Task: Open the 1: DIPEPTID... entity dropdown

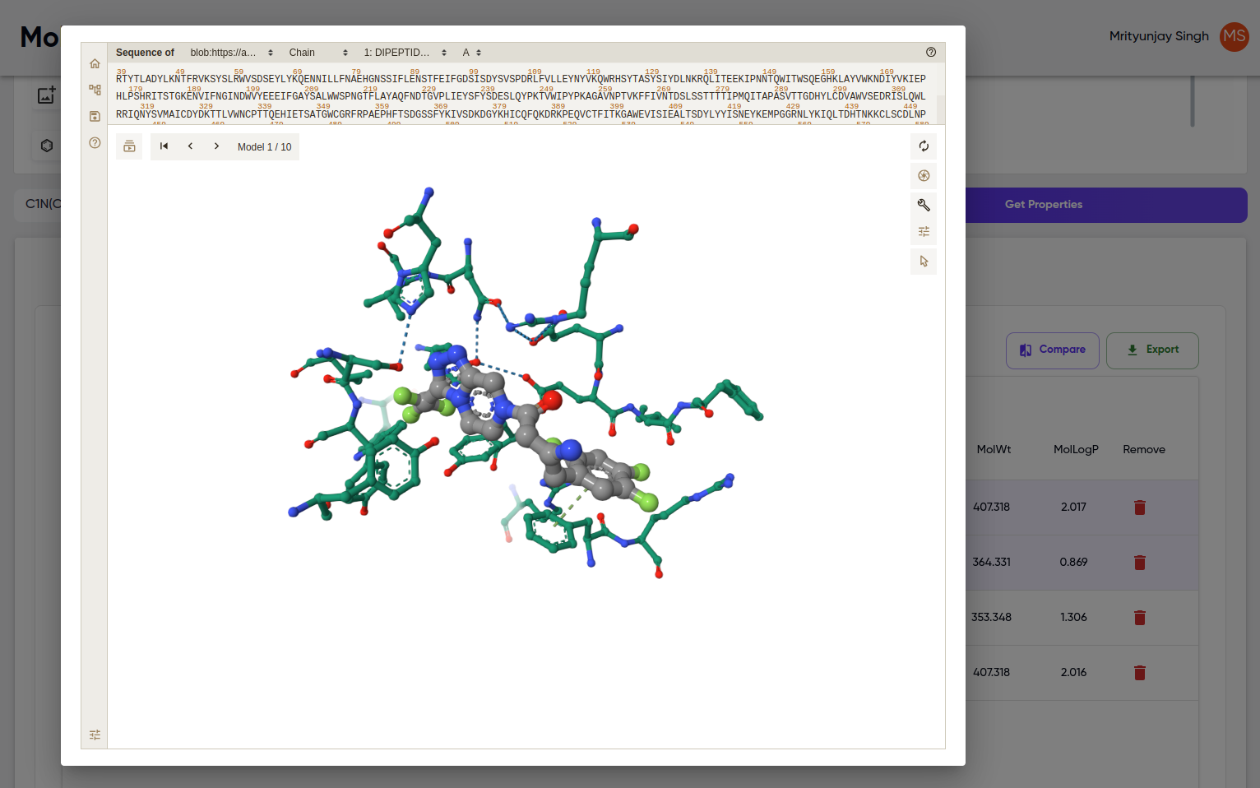Action: point(405,53)
